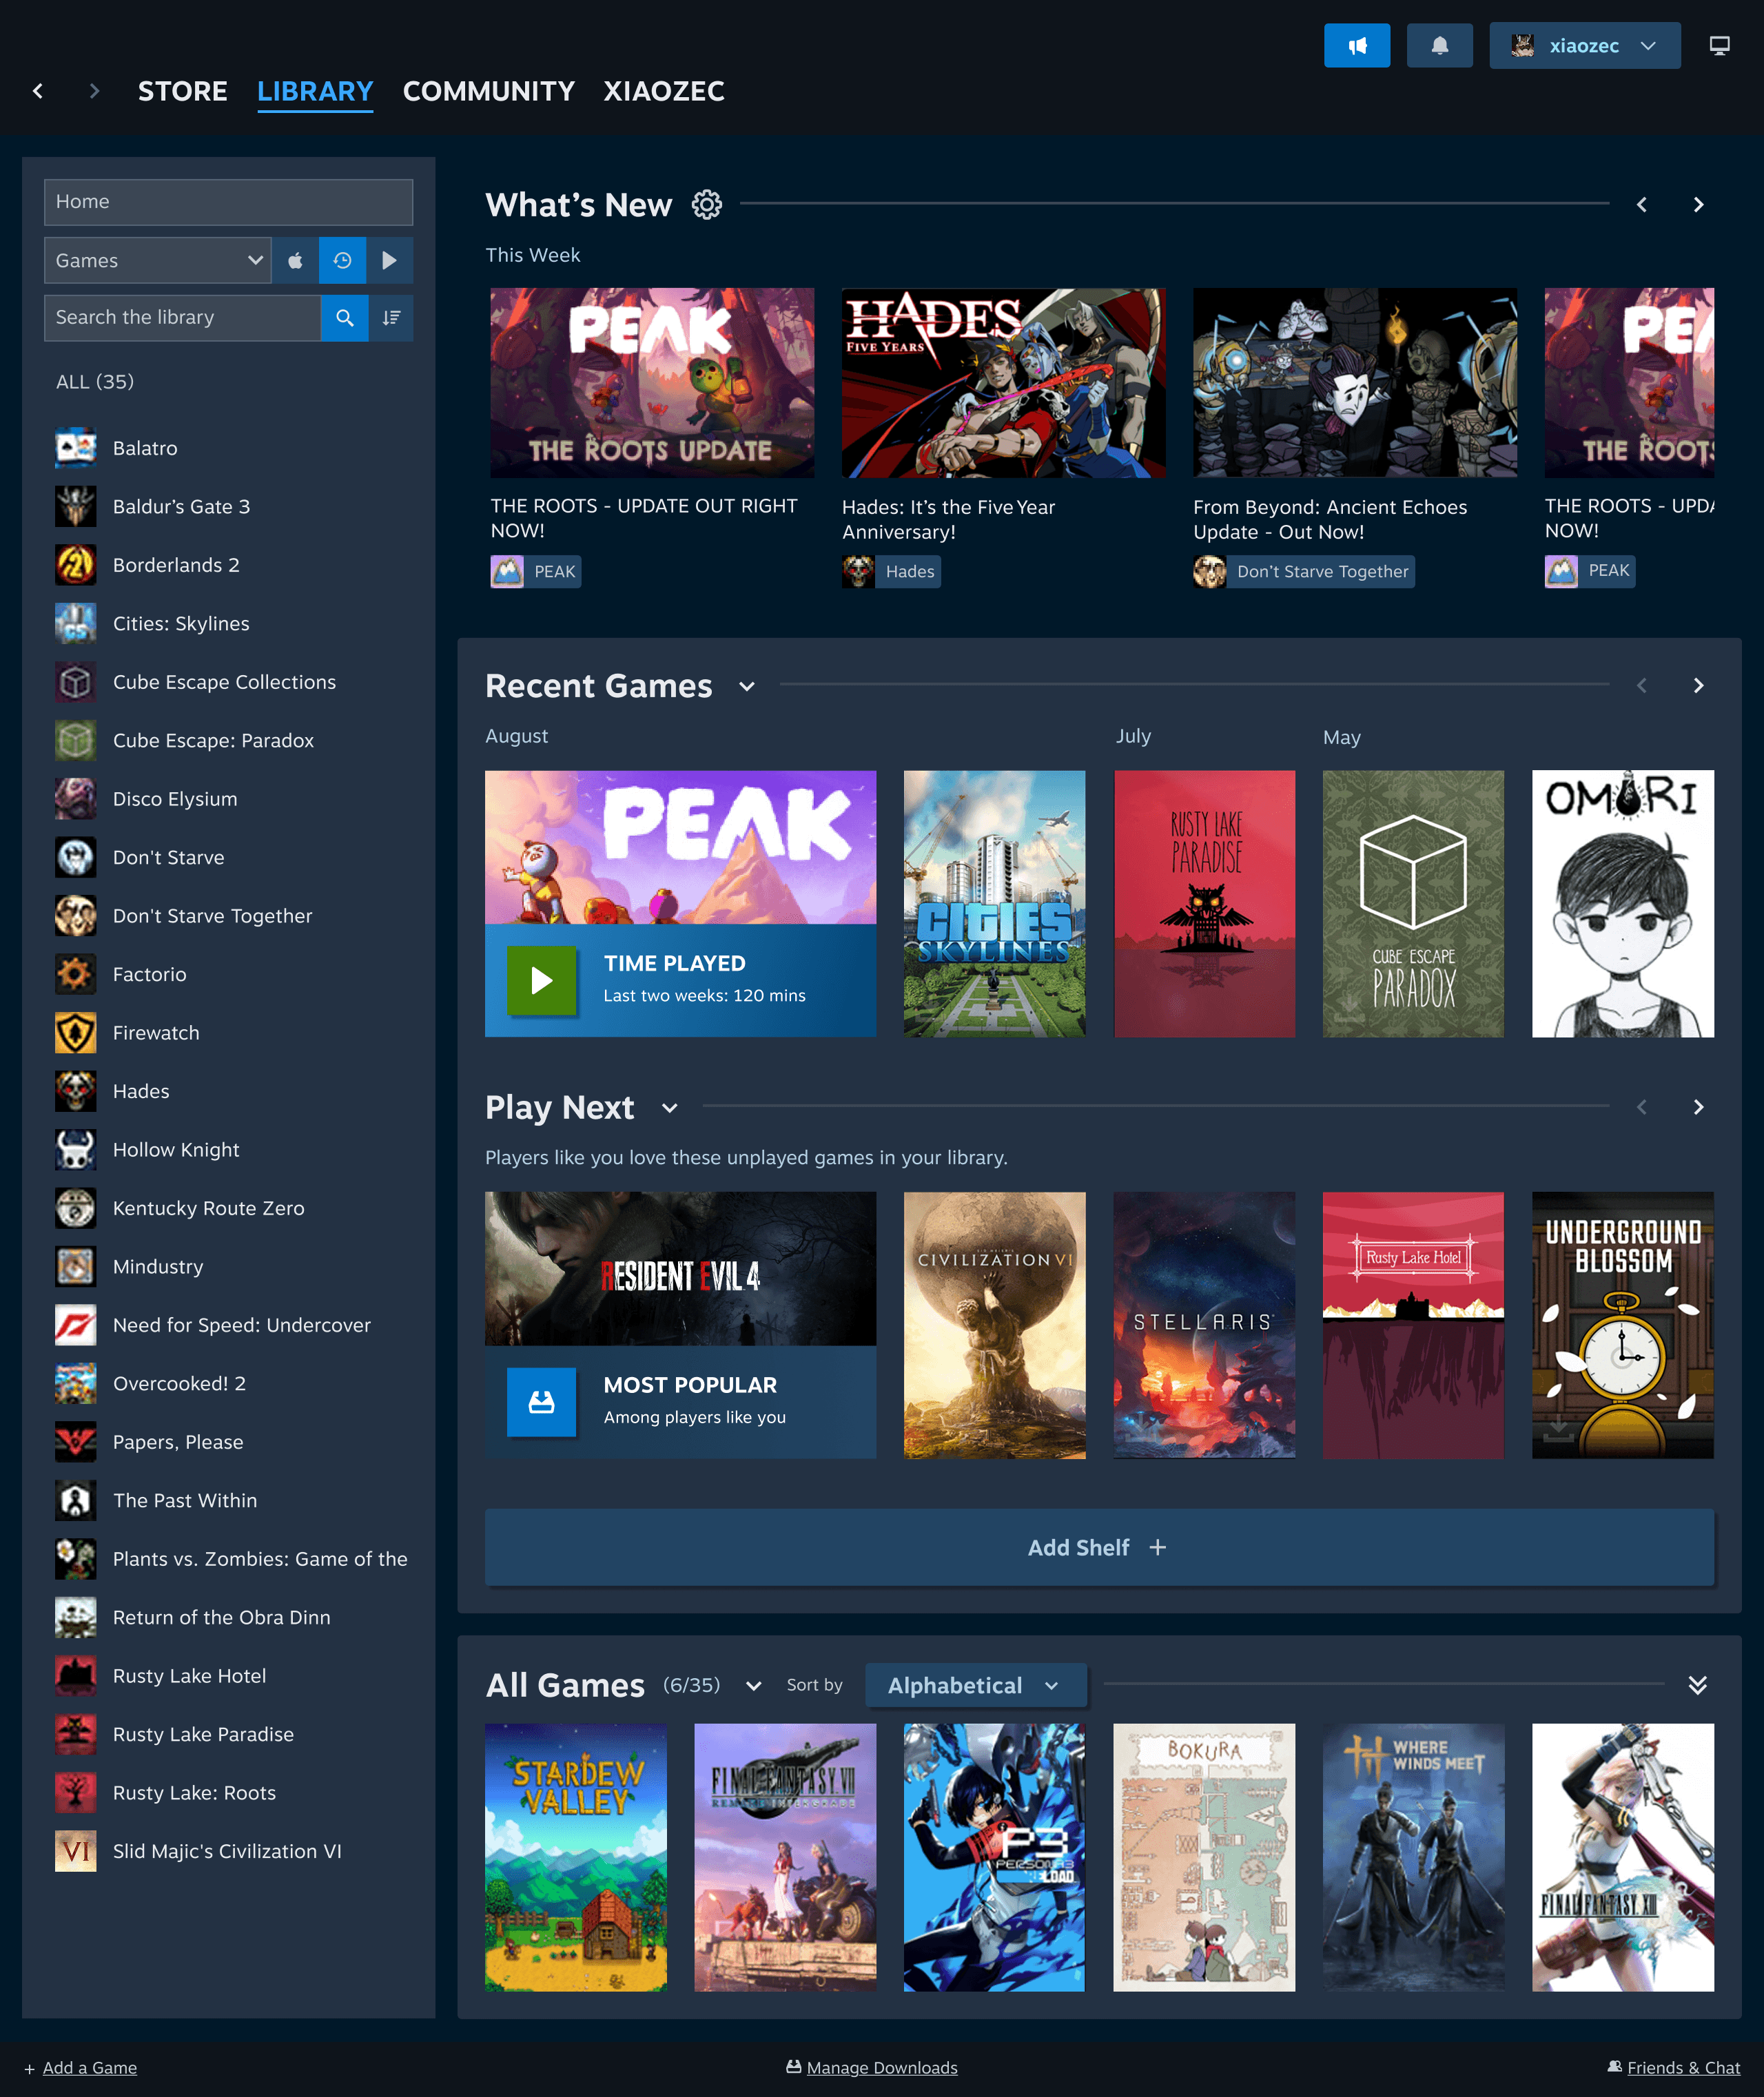Viewport: 1764px width, 2097px height.
Task: Toggle the macOS Apple filter
Action: coord(295,261)
